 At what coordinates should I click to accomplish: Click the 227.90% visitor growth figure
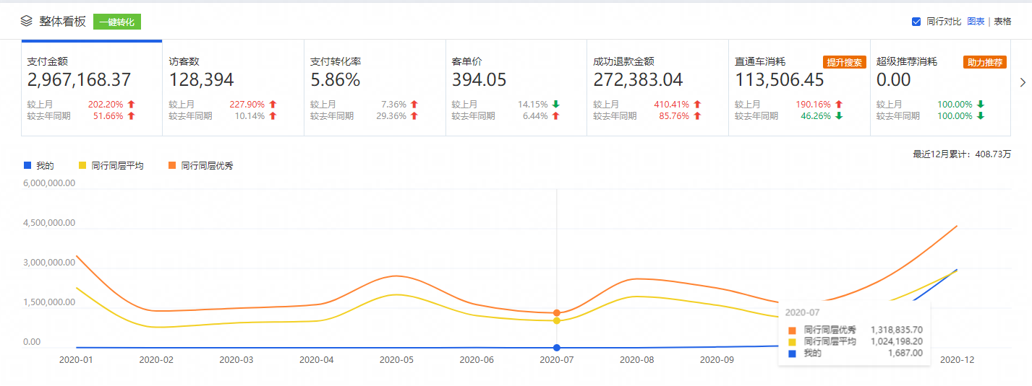point(247,105)
